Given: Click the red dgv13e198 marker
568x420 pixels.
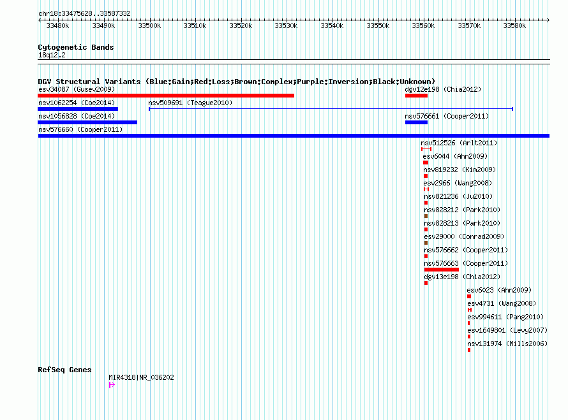Looking at the screenshot, I should point(426,283).
